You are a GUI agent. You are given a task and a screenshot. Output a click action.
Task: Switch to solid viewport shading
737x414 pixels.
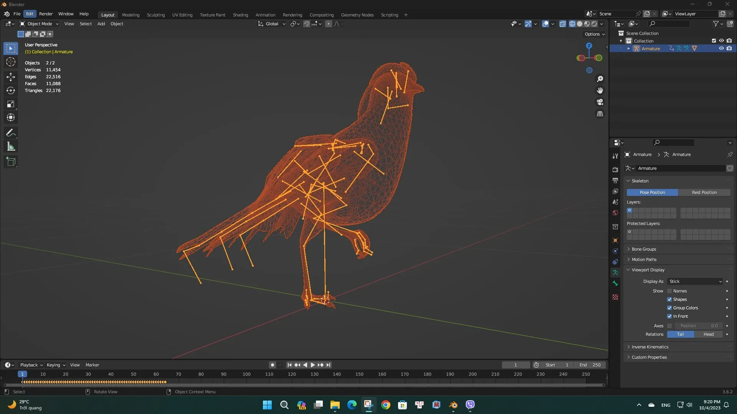coord(580,24)
